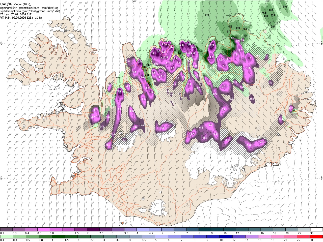This screenshot has width=323, height=242.
Task: Click the slate blue 6–7 snow legend swatch
Action: [180, 229]
